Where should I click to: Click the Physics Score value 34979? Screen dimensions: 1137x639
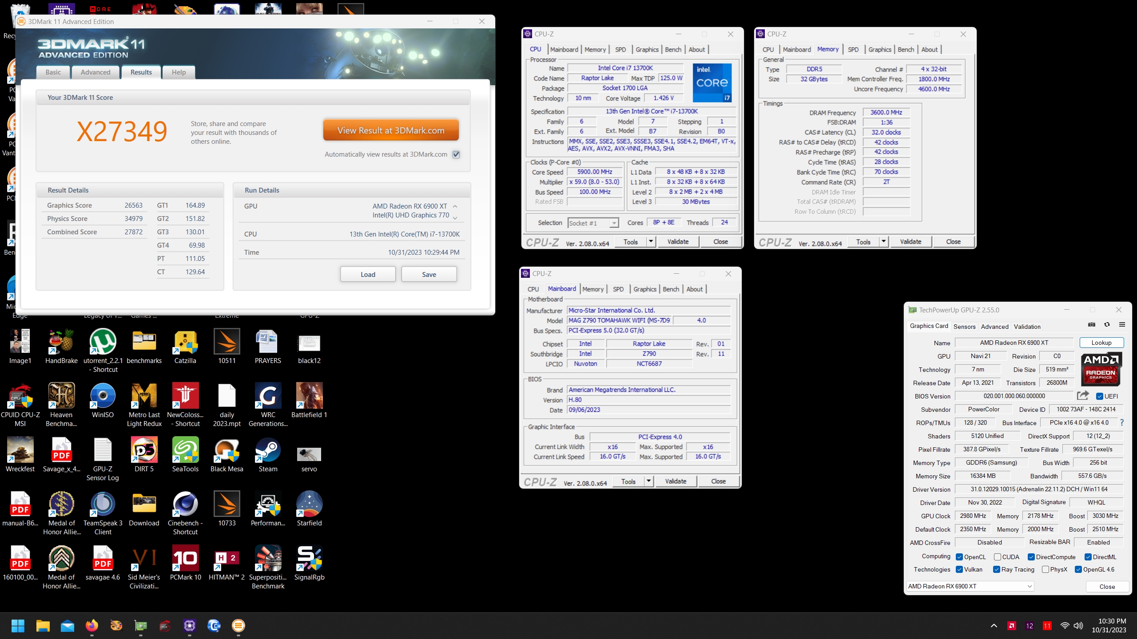(x=133, y=218)
